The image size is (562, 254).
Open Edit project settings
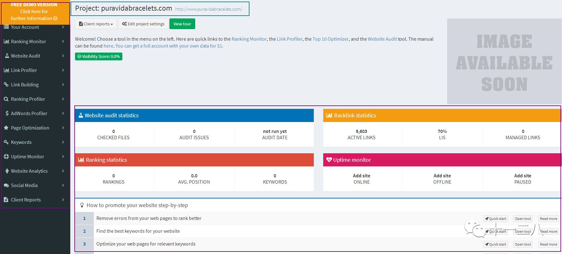143,24
